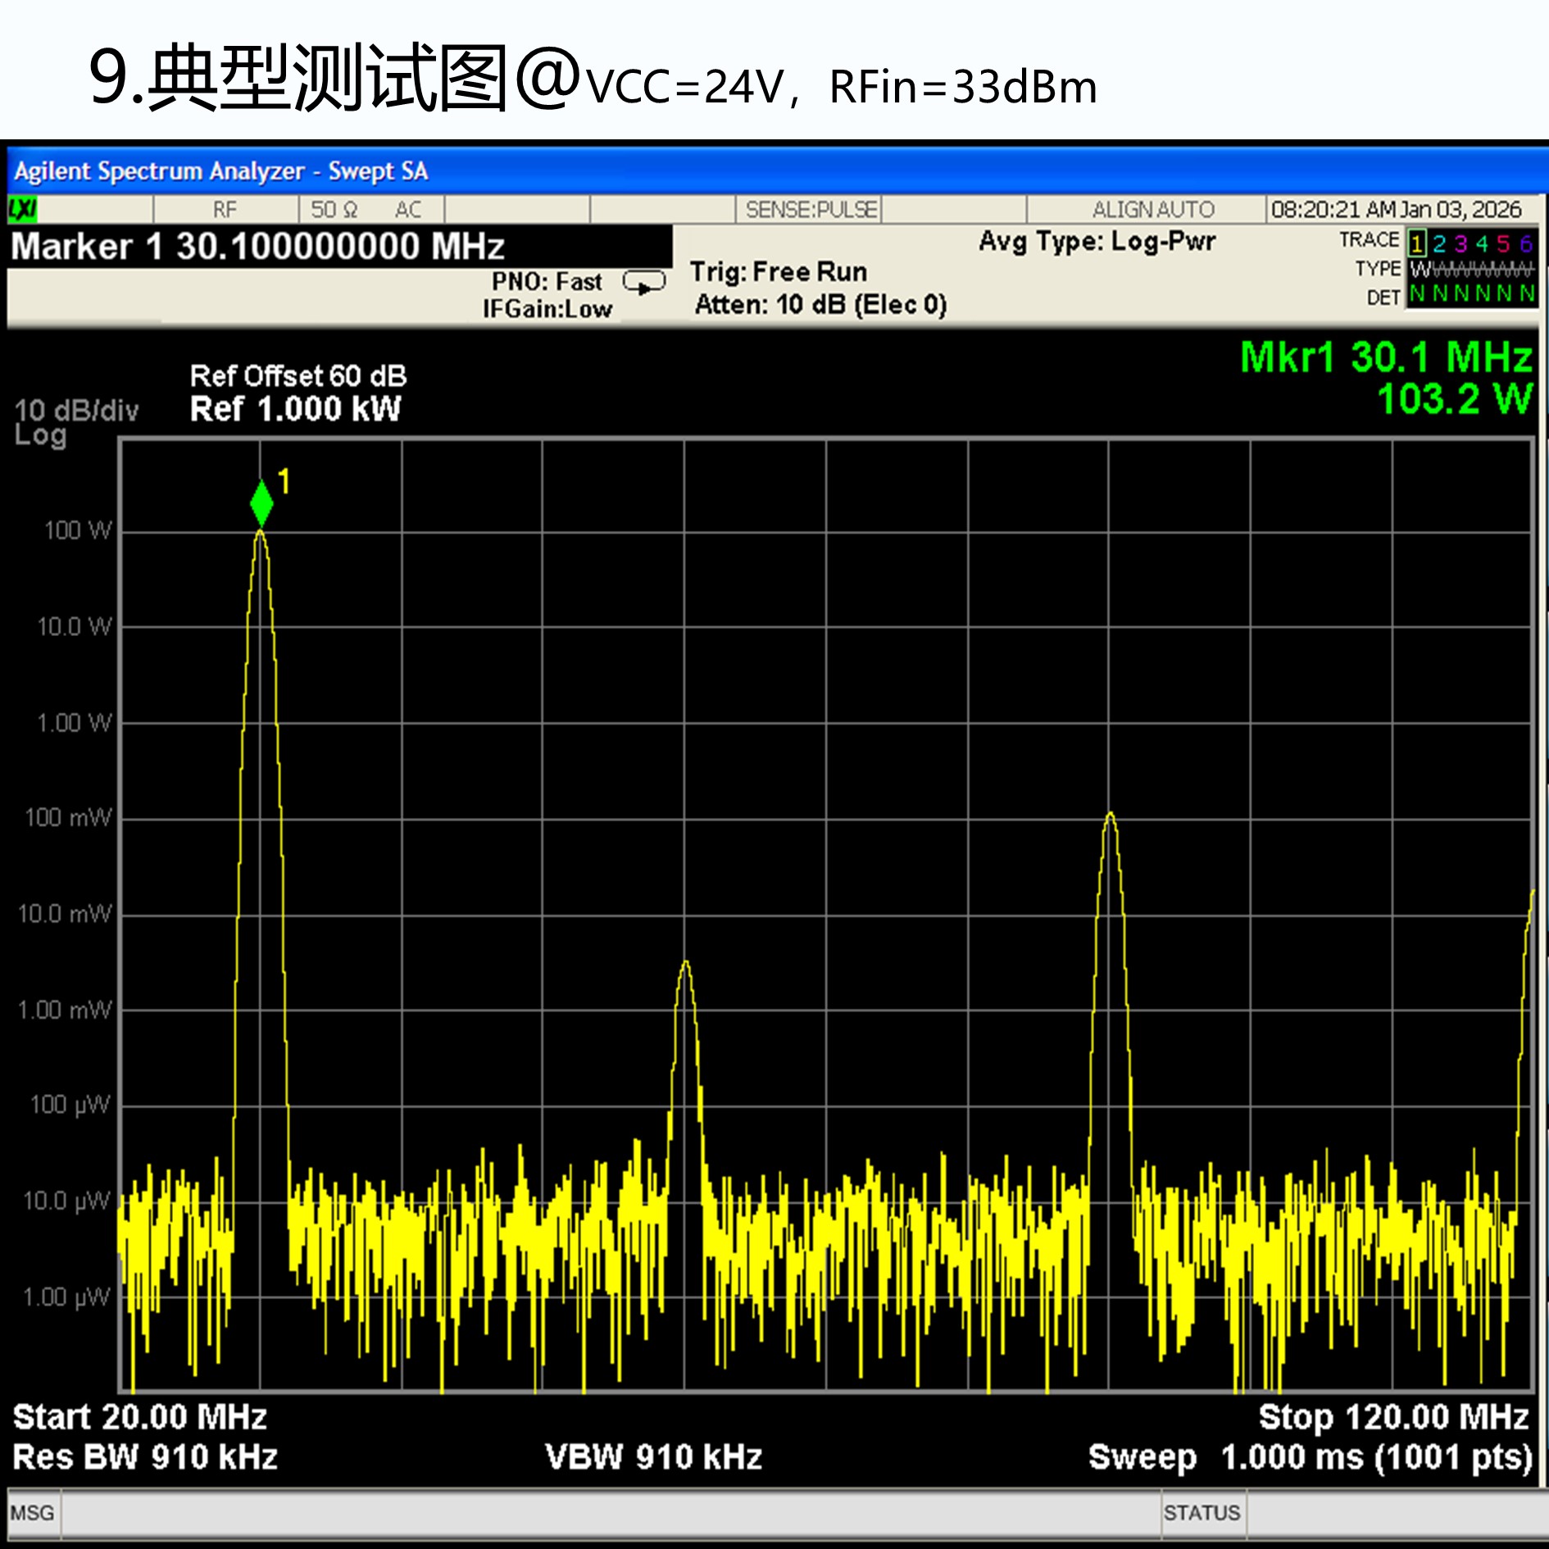
Task: Click the '08:20:21 AM Jan 03, 2026' timestamp
Action: (1396, 210)
